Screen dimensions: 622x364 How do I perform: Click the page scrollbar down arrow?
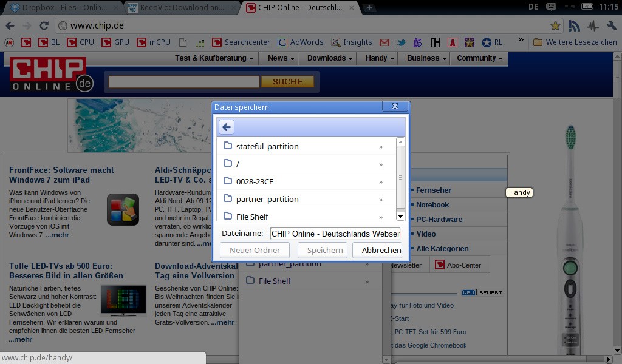617,351
